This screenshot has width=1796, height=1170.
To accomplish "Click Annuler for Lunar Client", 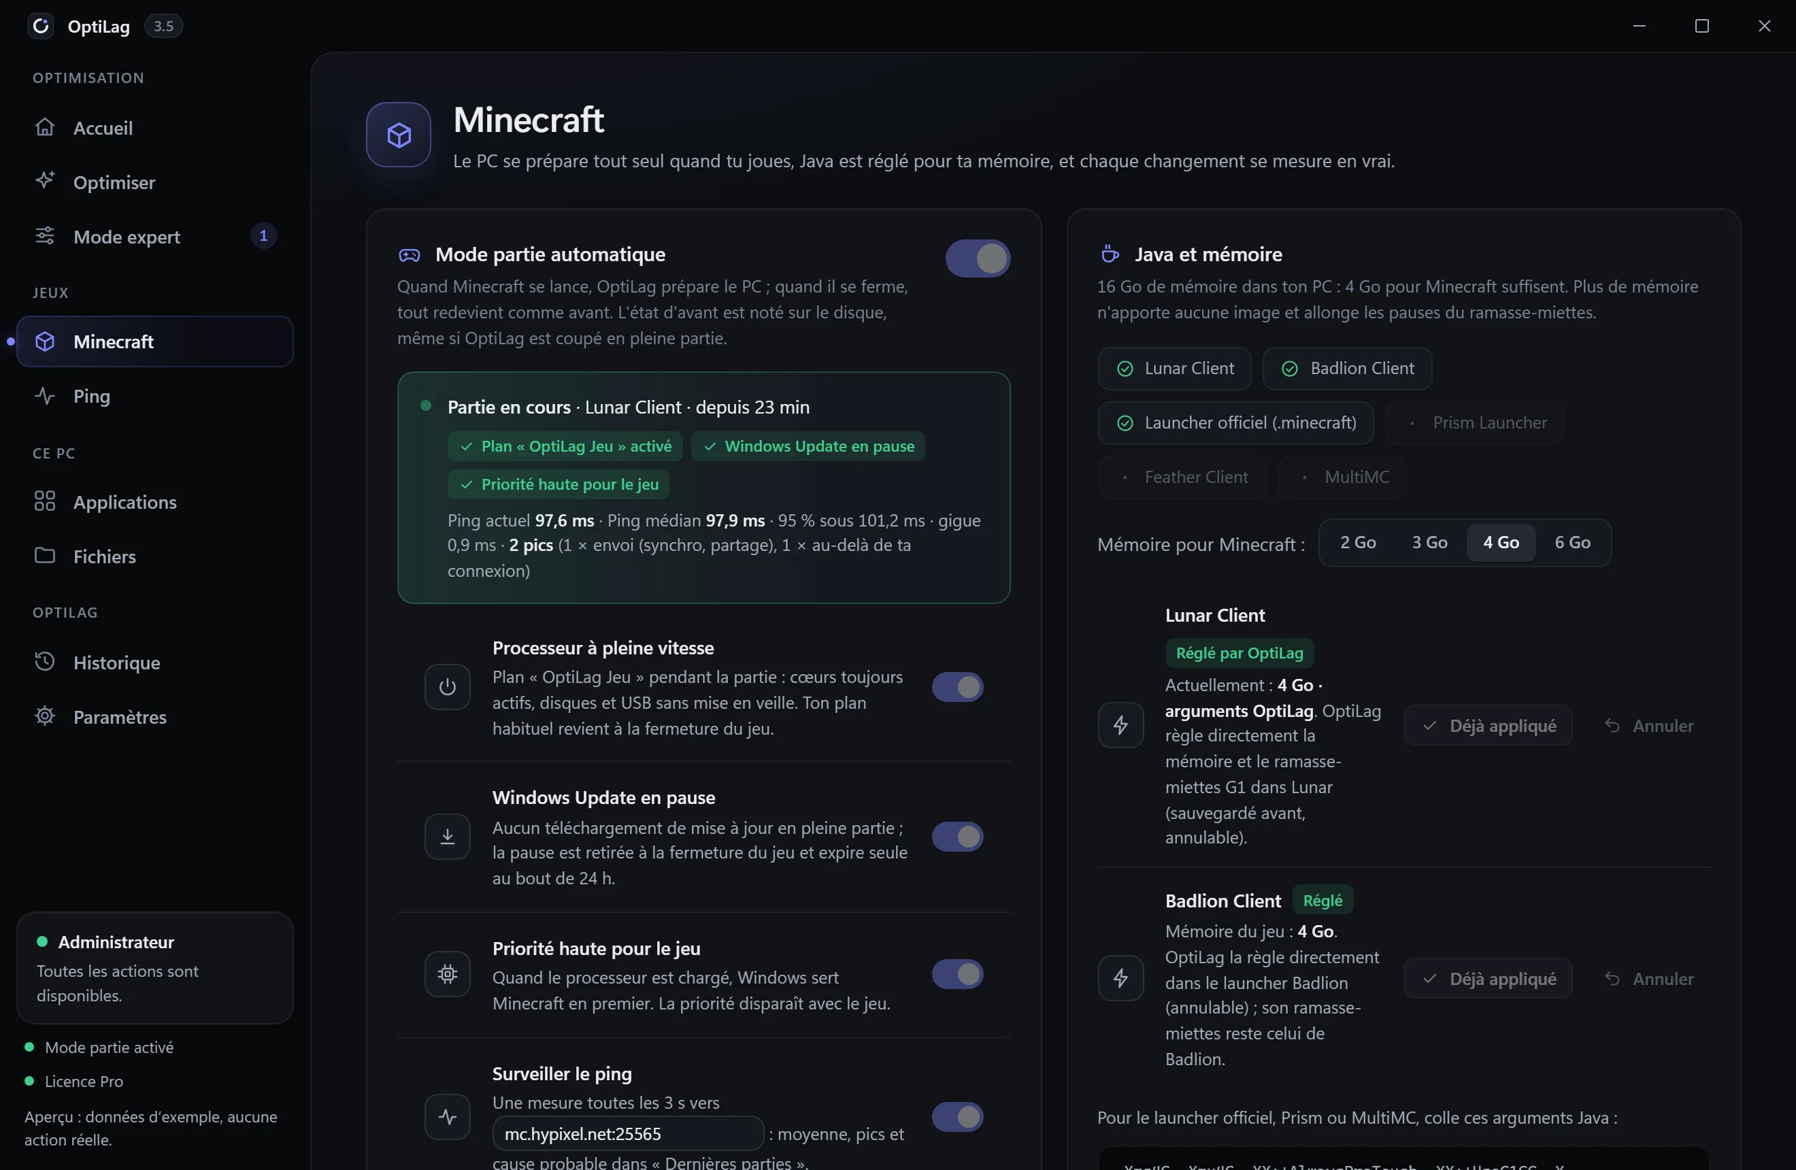I will point(1649,726).
